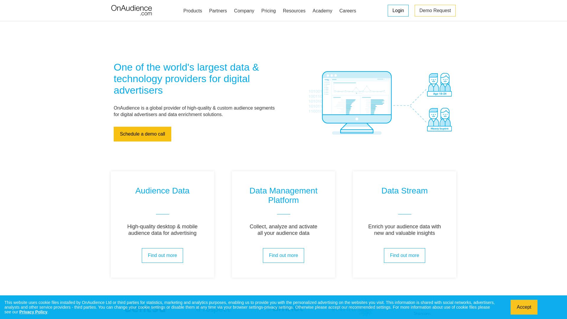Accept the cookie notice
Image resolution: width=567 pixels, height=319 pixels.
524,307
